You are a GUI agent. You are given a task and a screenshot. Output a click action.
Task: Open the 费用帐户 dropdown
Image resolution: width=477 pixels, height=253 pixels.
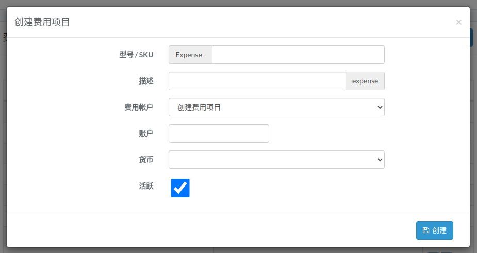276,107
